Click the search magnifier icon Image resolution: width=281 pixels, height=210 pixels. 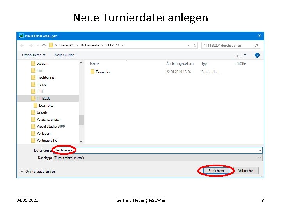pos(256,45)
